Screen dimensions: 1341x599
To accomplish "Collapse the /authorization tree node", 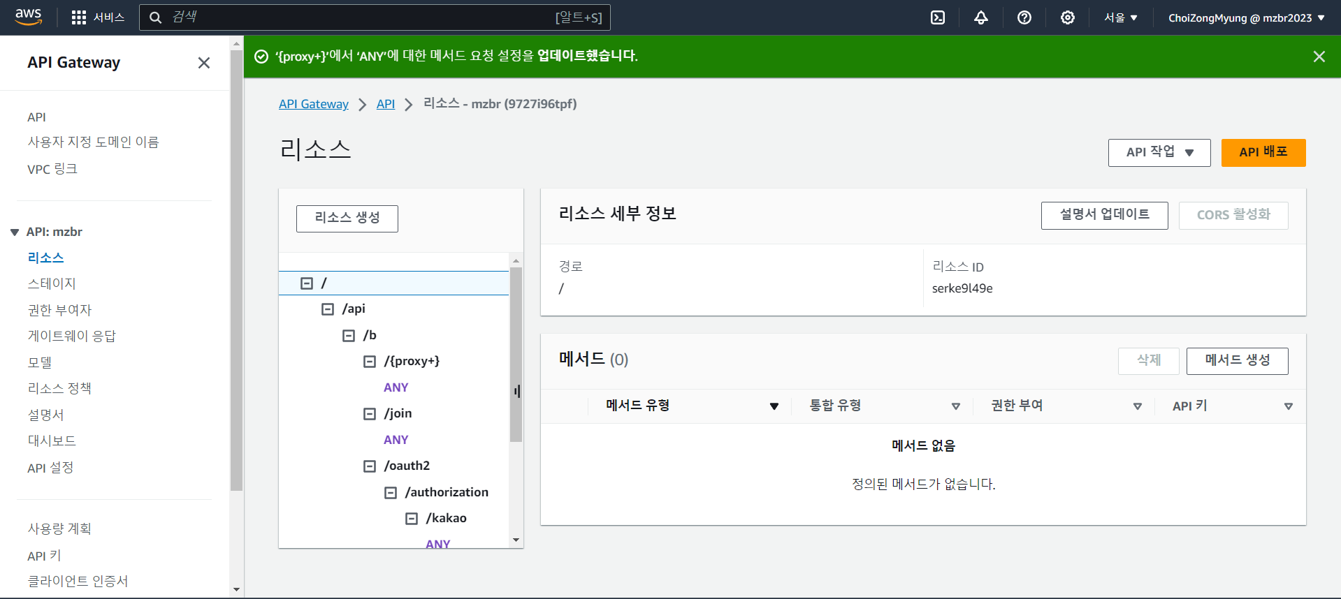I will [390, 492].
